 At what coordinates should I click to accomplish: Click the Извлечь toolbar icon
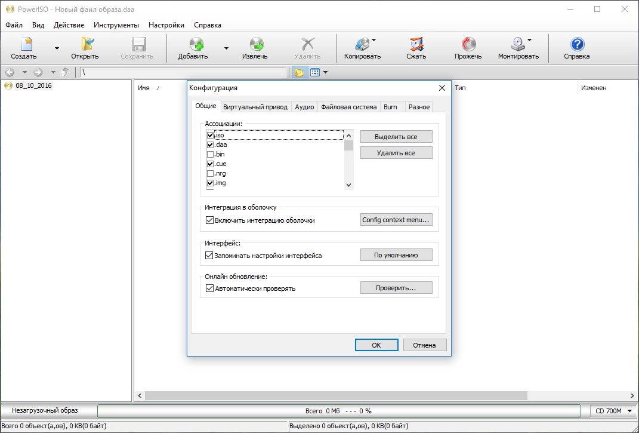(257, 44)
